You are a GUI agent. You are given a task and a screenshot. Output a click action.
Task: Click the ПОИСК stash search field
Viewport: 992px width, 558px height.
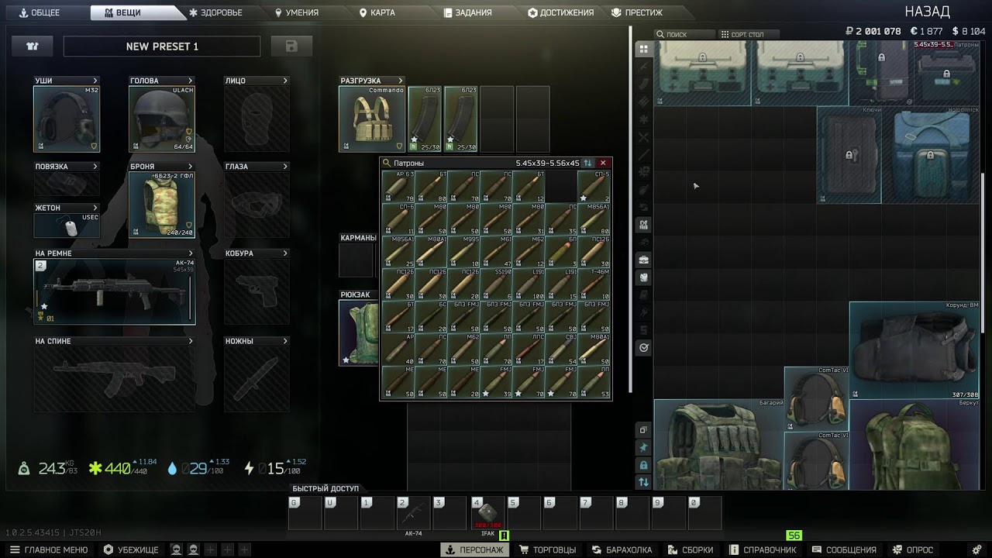[685, 34]
